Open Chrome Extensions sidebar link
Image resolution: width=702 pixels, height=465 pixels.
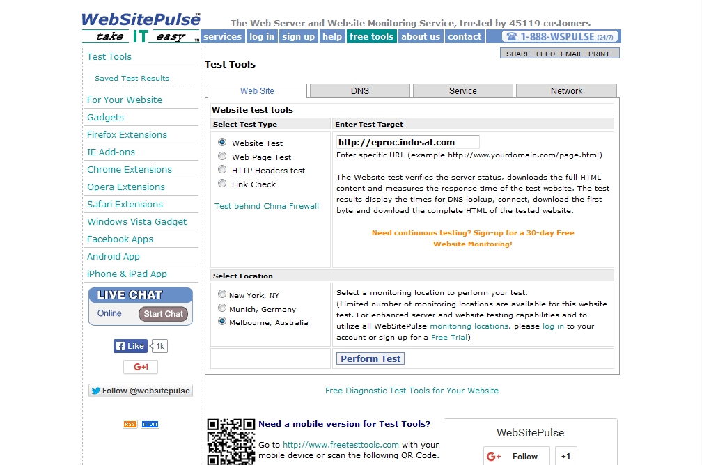pyautogui.click(x=130, y=170)
